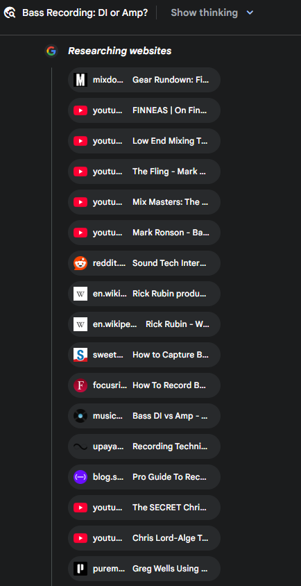Click the Reddit icon on the Sound Tech chip
The height and width of the screenshot is (586, 301).
point(80,263)
